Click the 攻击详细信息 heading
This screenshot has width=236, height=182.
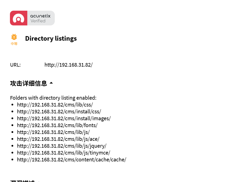29,83
